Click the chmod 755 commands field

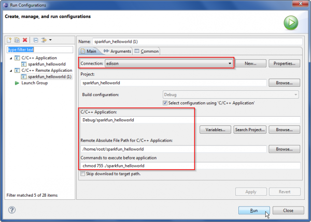(190, 166)
